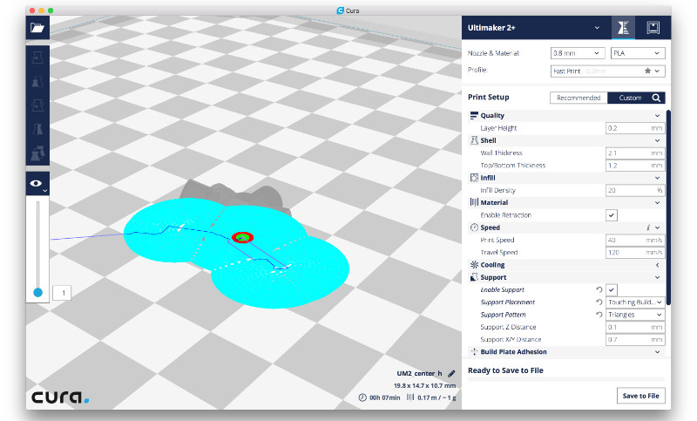Open the Support Placement dropdown
This screenshot has width=697, height=421.
[636, 302]
